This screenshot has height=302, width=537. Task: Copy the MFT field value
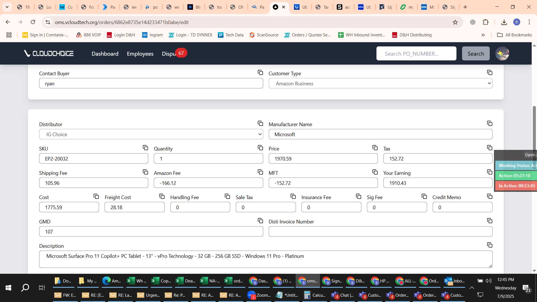coord(375,172)
